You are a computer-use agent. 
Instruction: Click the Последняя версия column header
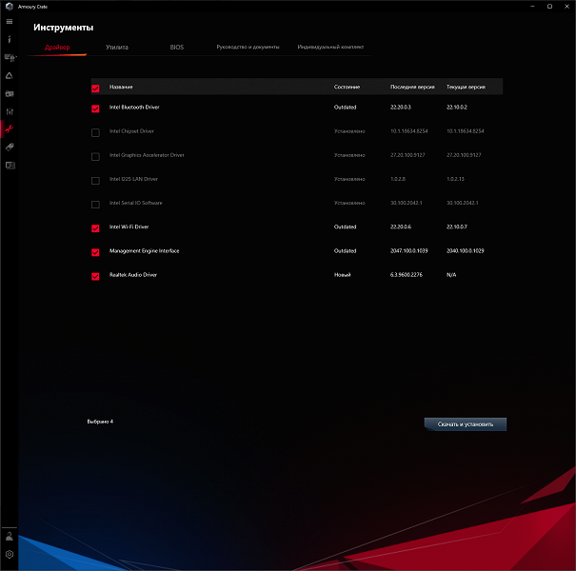412,87
